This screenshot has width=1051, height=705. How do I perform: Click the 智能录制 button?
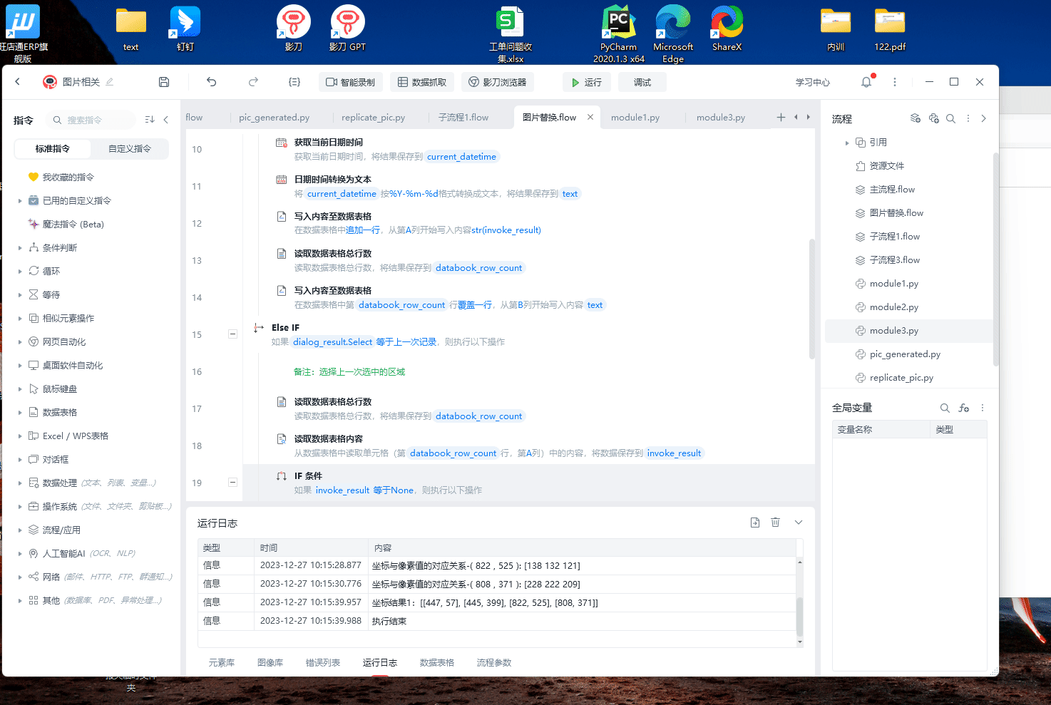tap(351, 82)
